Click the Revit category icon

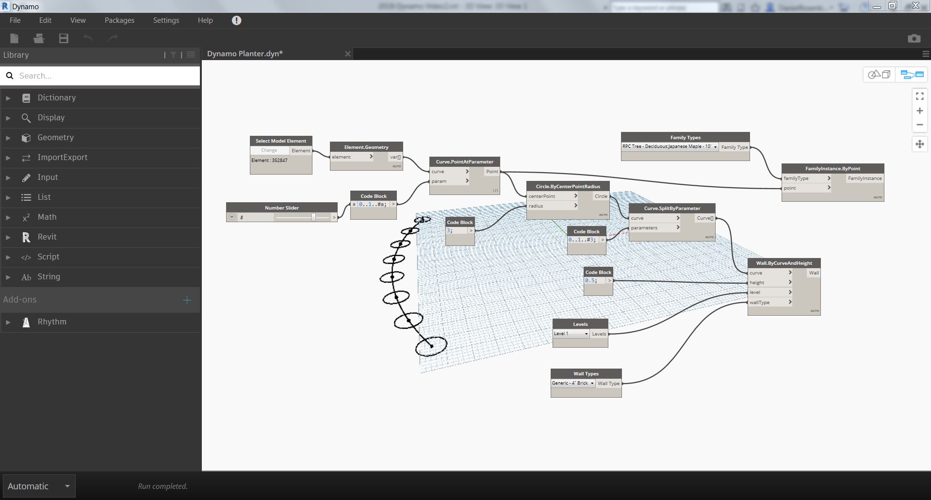(26, 237)
